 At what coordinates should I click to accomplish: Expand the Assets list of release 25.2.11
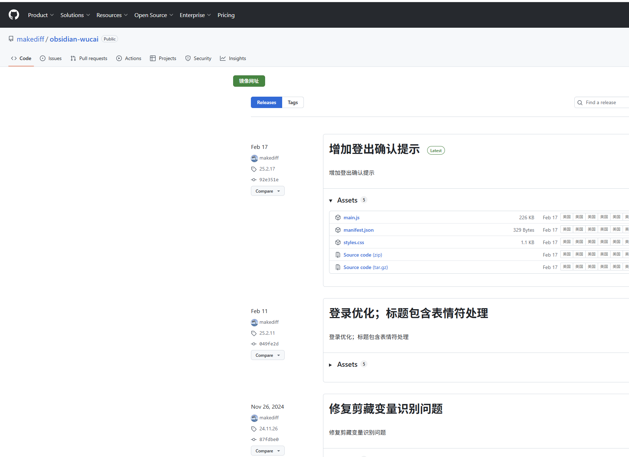[x=347, y=364]
